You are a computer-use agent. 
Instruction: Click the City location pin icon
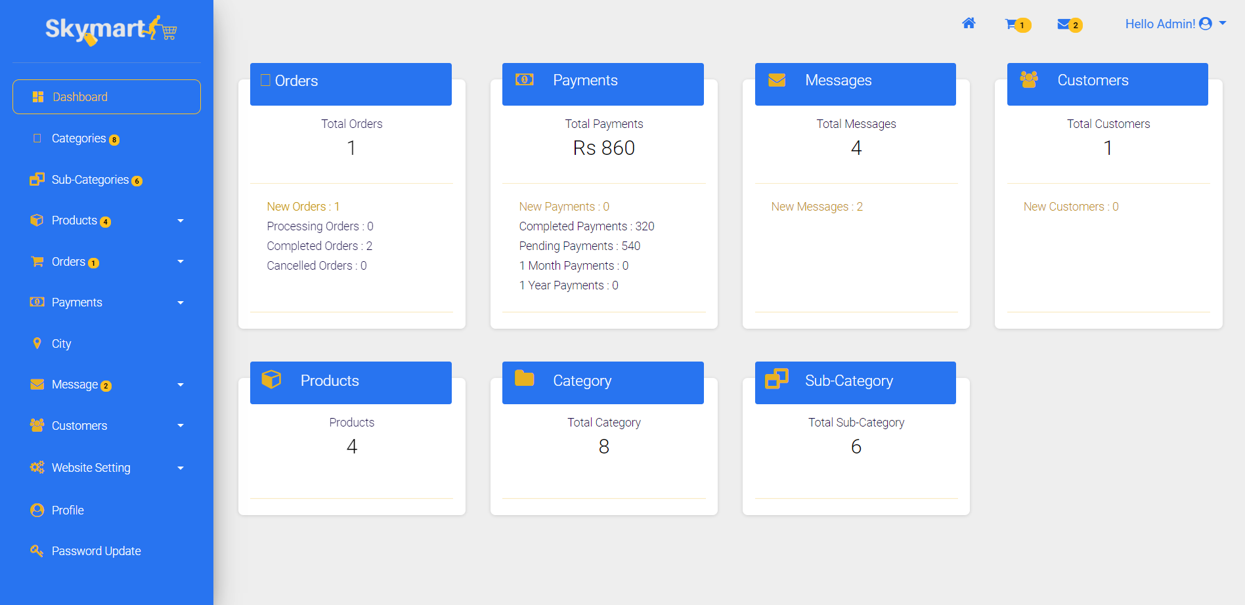click(37, 343)
